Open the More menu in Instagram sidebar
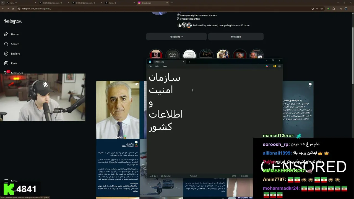 click(x=11, y=181)
